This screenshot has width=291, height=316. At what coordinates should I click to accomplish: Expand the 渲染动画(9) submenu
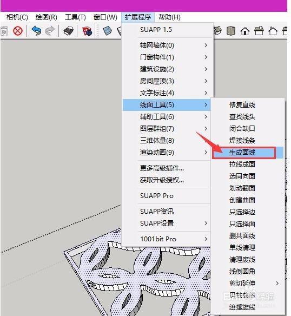tap(167, 153)
